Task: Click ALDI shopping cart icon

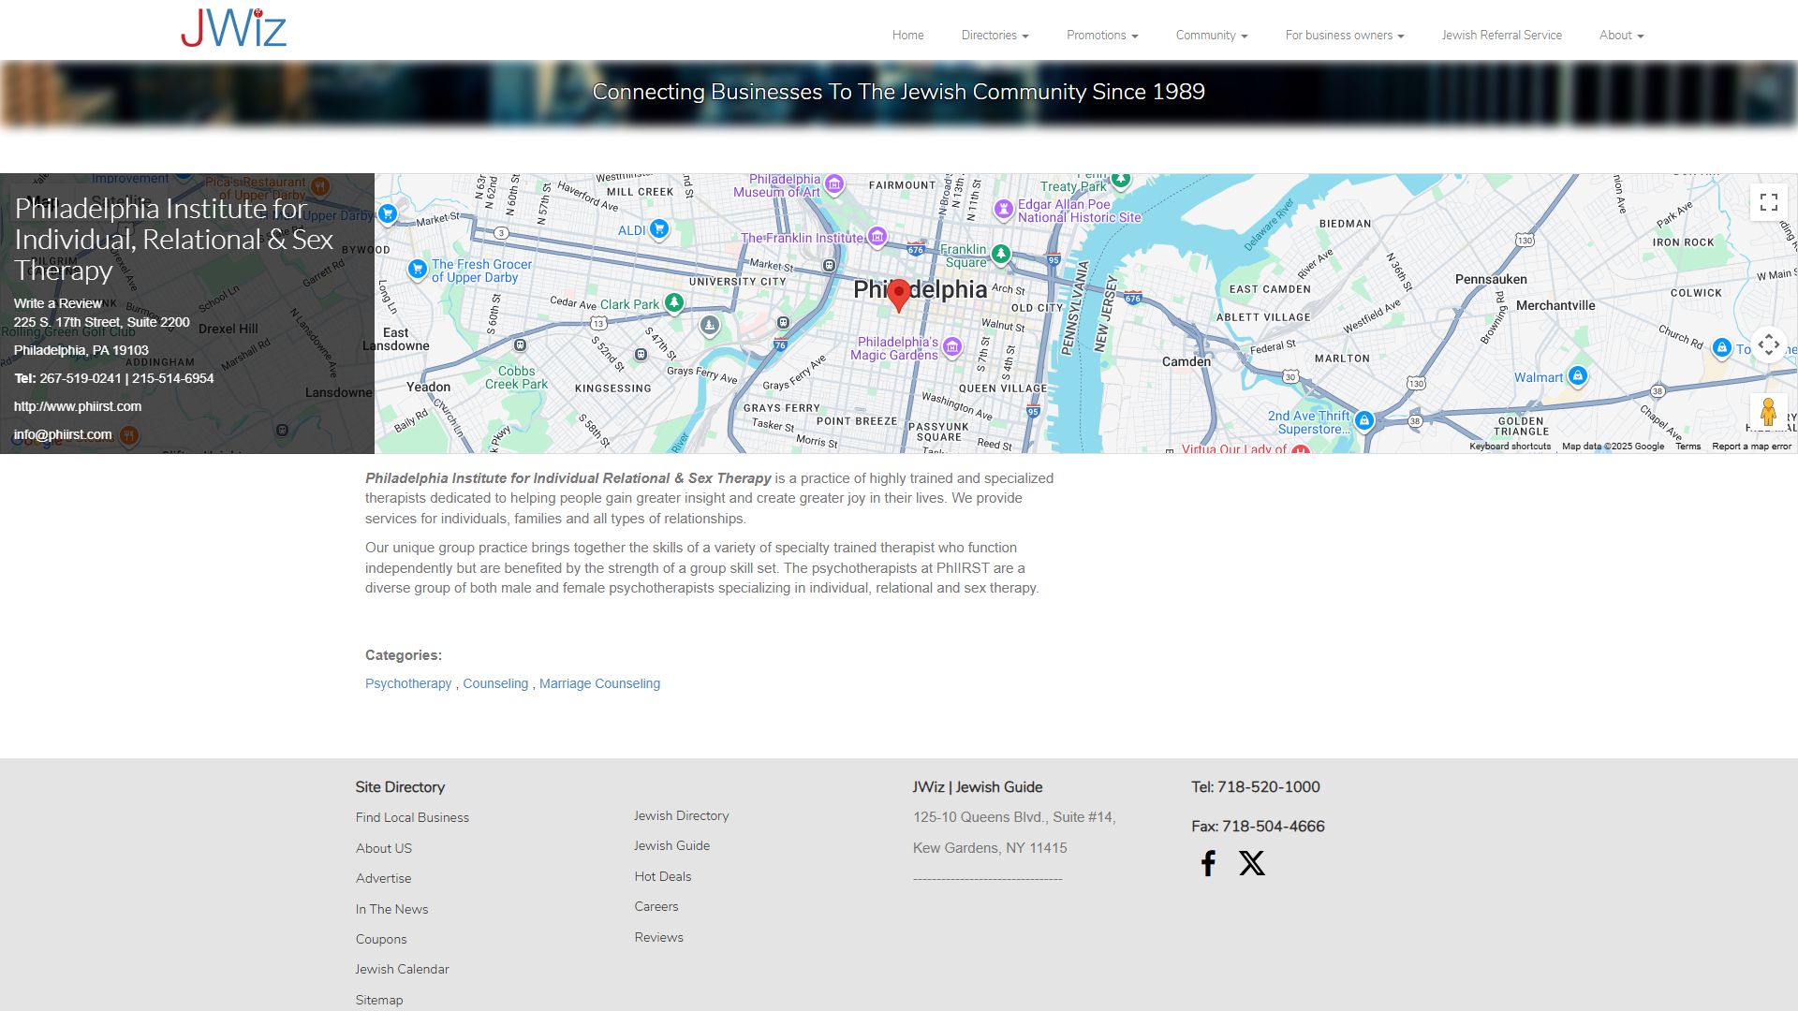Action: [659, 227]
